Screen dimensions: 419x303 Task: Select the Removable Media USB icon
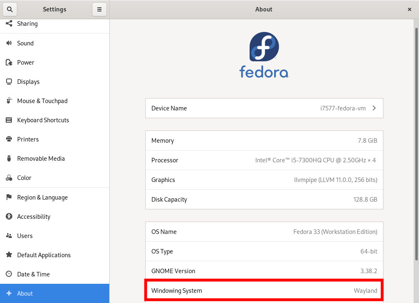pos(9,158)
